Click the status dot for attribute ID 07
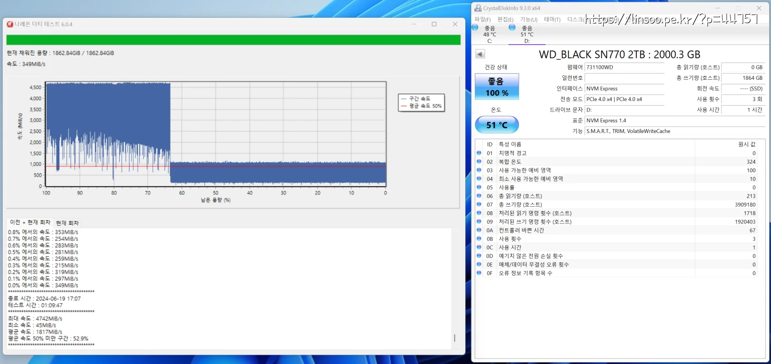Image resolution: width=771 pixels, height=364 pixels. (479, 204)
